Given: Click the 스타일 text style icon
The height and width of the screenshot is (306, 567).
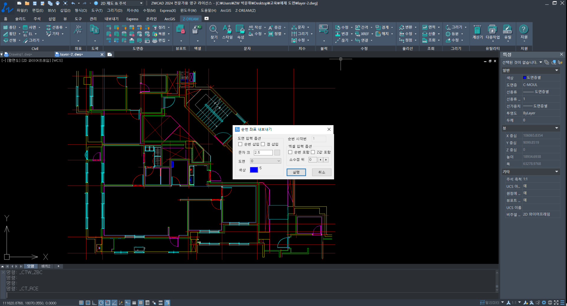Looking at the screenshot, I should [x=227, y=29].
